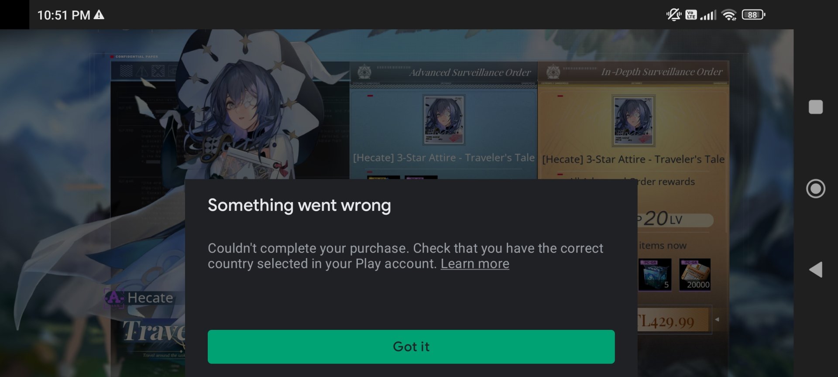The height and width of the screenshot is (377, 838).
Task: Tap the Android back triangle button
Action: 815,270
